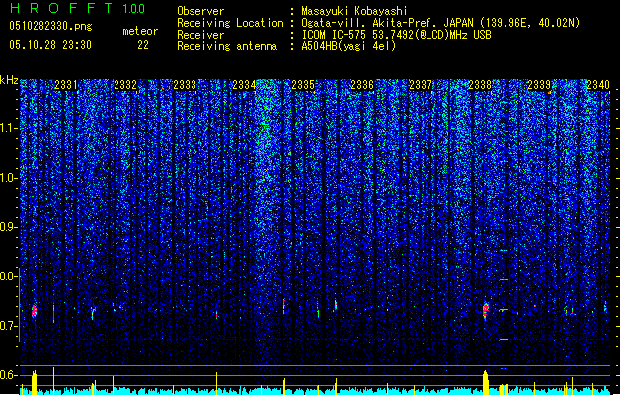Click the 0.8 kHz axis label

(x=9, y=276)
